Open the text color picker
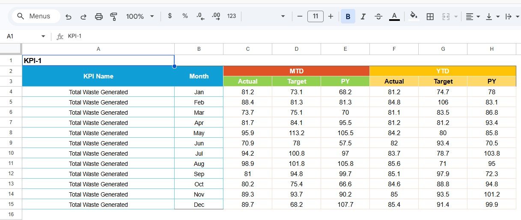 click(394, 17)
